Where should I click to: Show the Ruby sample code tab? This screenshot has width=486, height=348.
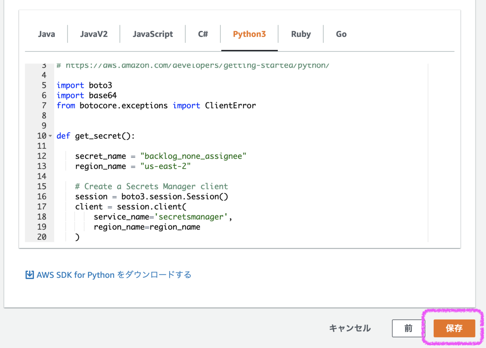pos(301,34)
